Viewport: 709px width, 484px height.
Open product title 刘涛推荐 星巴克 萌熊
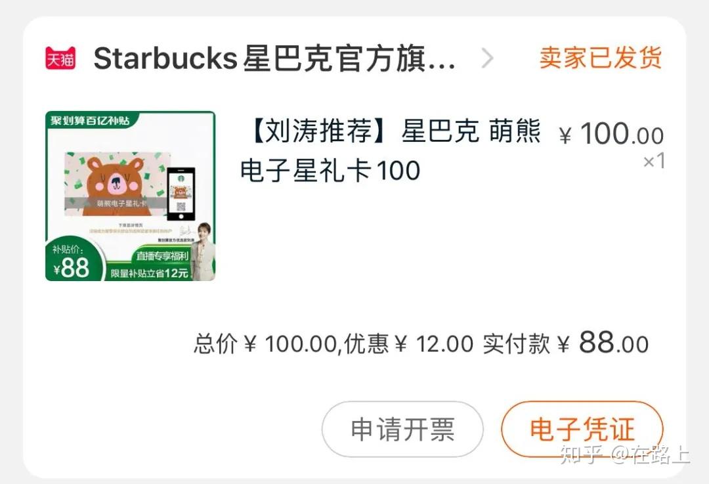(393, 131)
